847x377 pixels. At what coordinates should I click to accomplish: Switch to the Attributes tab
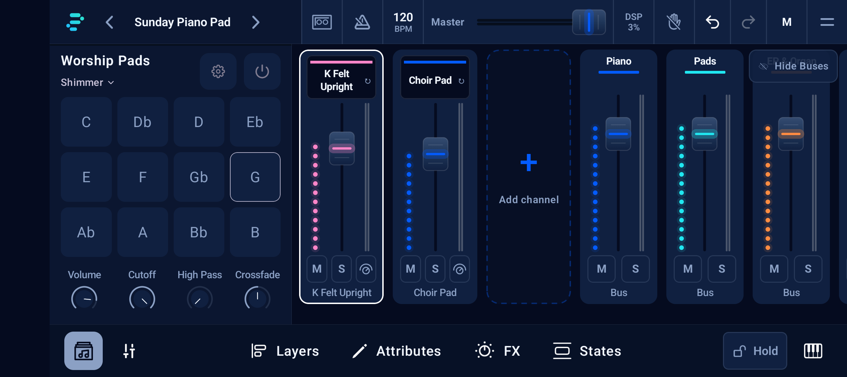coord(397,351)
